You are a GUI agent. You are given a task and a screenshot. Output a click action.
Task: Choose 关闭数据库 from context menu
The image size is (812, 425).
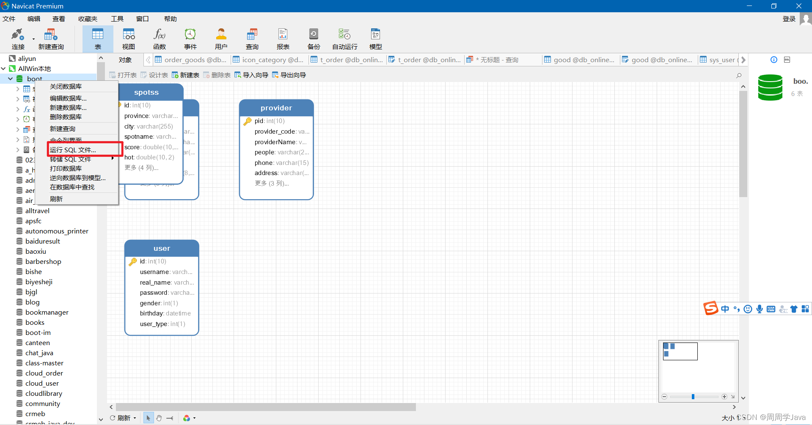[x=66, y=86]
